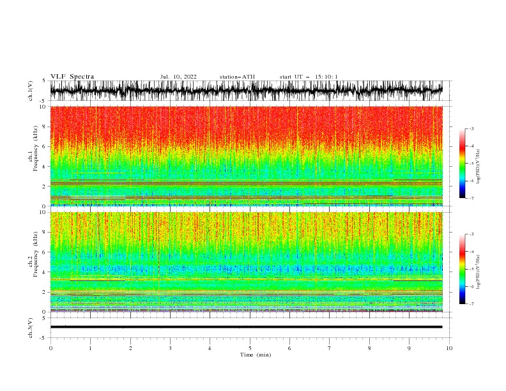Click the '-3' label on ch.2 colorbar

471,234
